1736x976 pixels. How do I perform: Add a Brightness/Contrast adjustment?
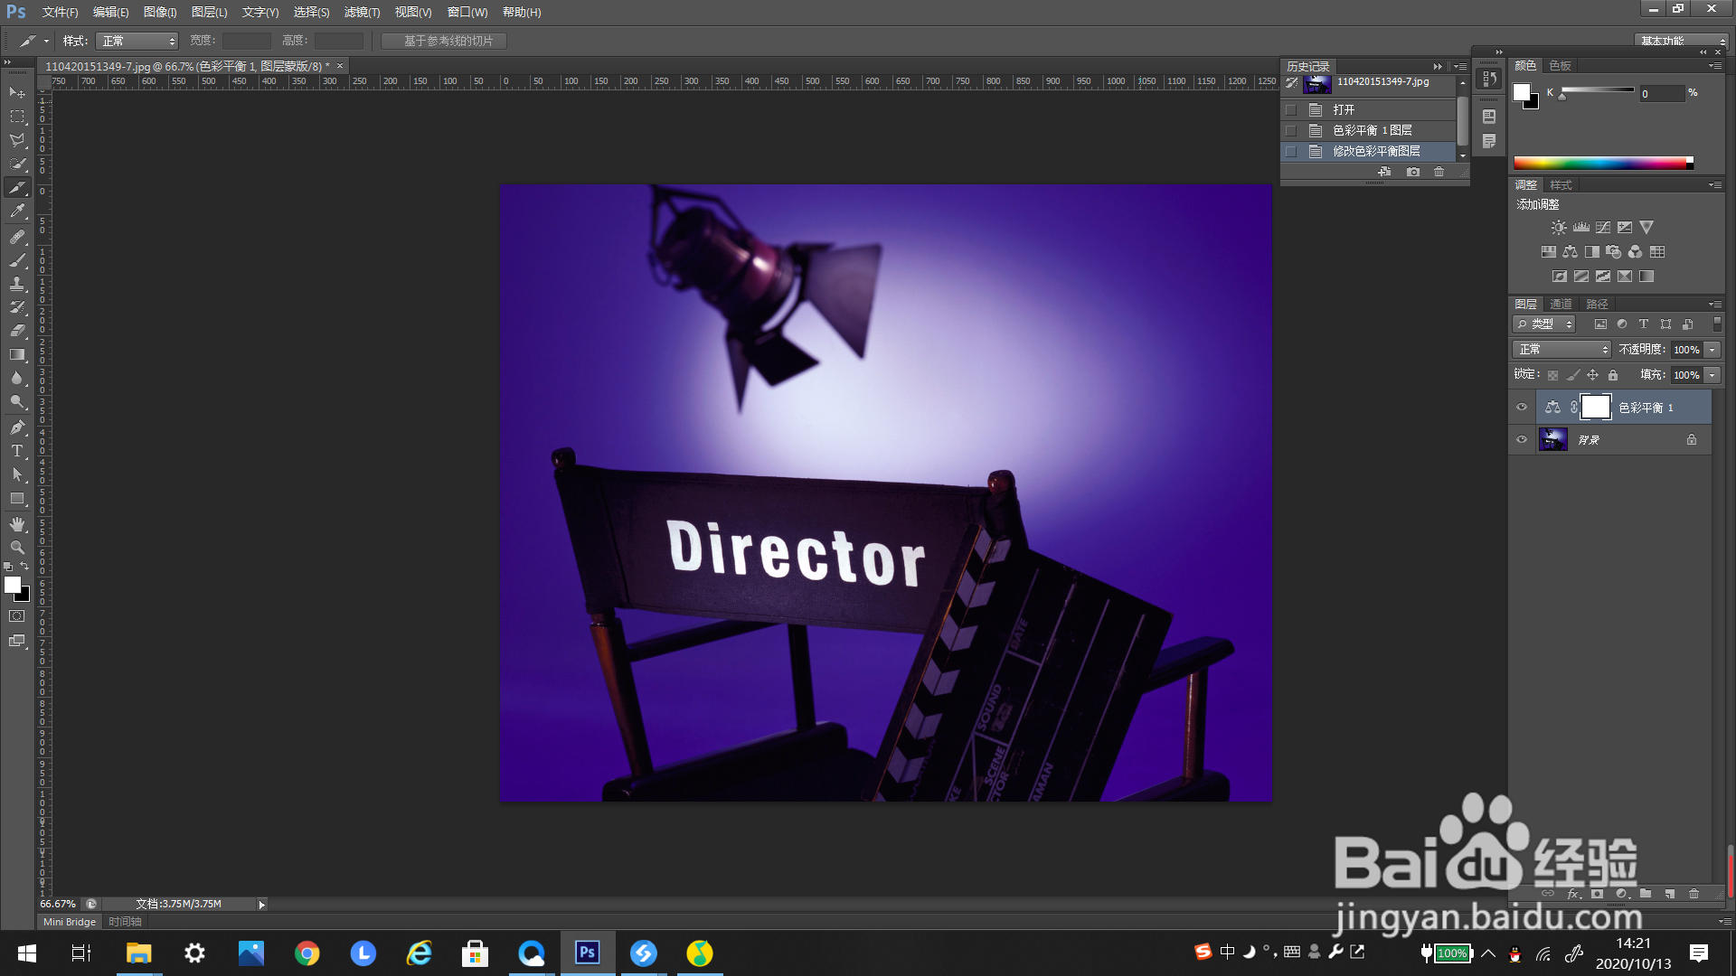click(x=1559, y=228)
